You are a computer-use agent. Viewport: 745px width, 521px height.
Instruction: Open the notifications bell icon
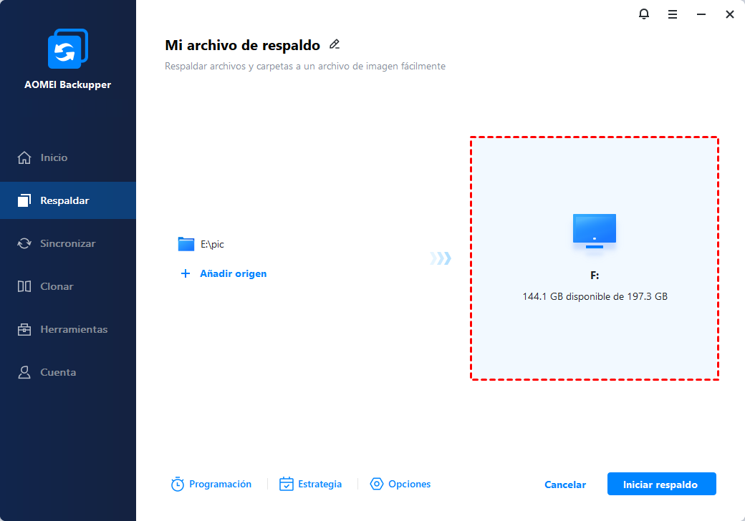(x=643, y=14)
